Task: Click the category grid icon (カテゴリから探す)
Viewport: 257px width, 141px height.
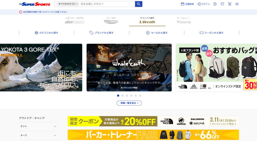Action: 36,33
